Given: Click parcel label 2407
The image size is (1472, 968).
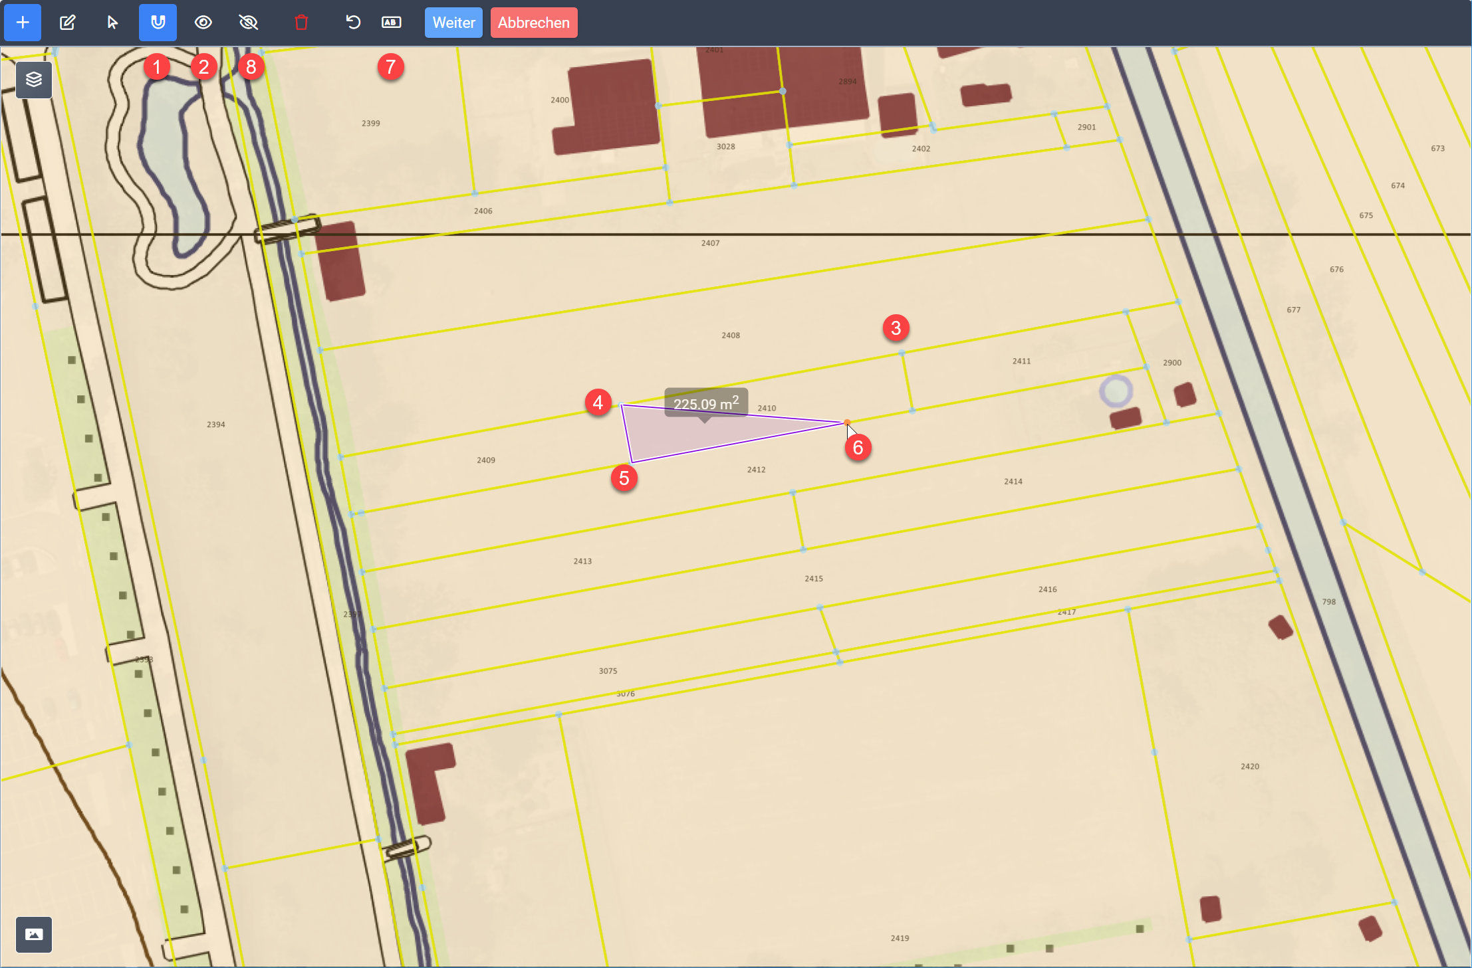Looking at the screenshot, I should coord(710,243).
